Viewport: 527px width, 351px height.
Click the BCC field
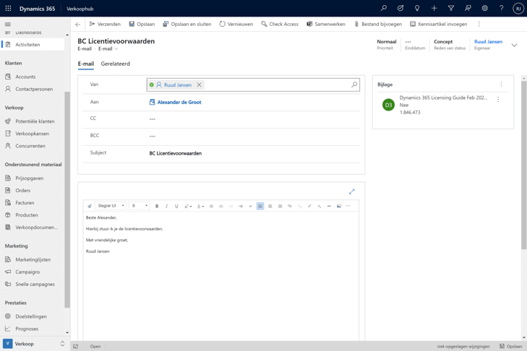(x=253, y=136)
